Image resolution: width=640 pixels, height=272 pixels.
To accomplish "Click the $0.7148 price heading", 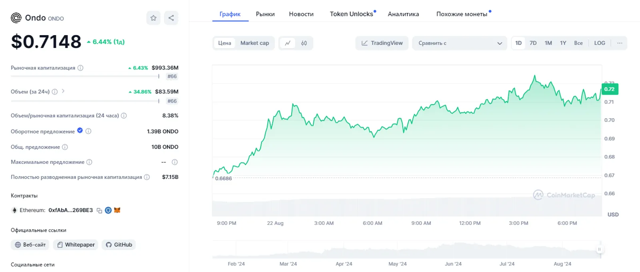I will (x=46, y=42).
